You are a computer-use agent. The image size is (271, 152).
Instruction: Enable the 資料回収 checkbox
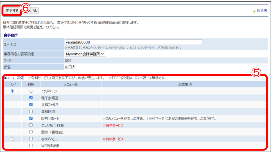(31, 111)
